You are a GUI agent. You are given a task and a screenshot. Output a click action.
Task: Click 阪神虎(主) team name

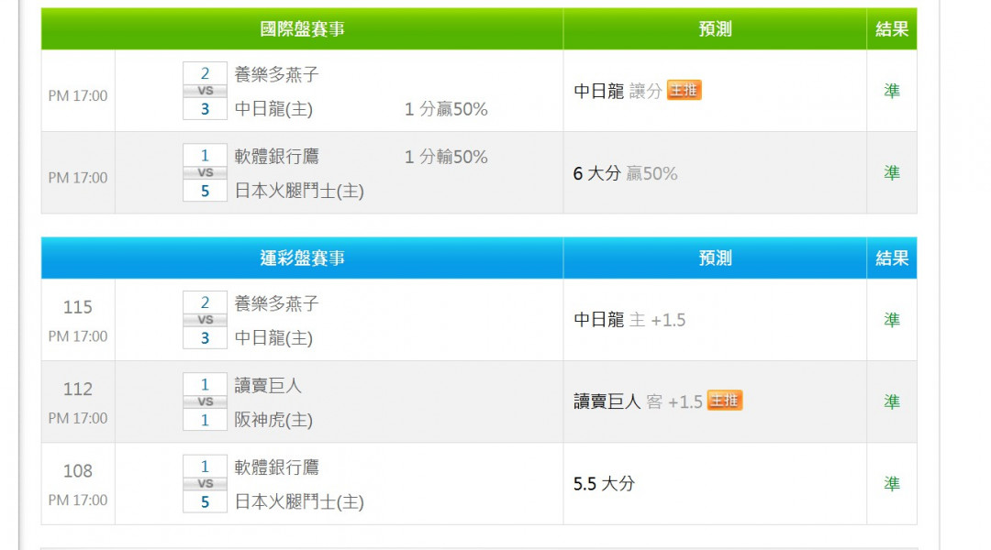click(x=273, y=420)
